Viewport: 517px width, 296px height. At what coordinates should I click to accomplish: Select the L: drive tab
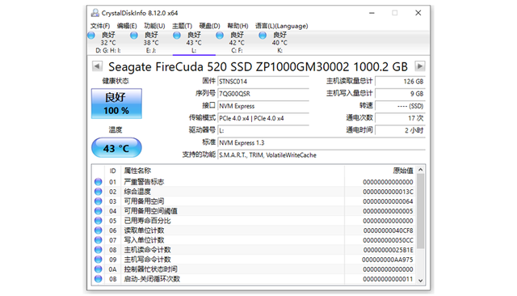pos(194,43)
